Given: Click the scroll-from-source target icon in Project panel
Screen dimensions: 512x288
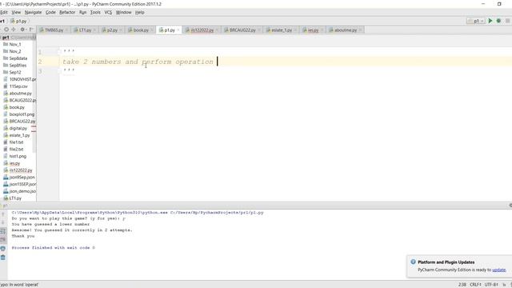Looking at the screenshot, I should click(x=6, y=30).
